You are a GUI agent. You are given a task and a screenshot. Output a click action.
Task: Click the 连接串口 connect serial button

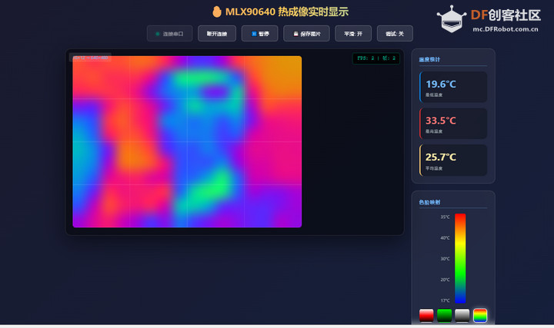[170, 34]
